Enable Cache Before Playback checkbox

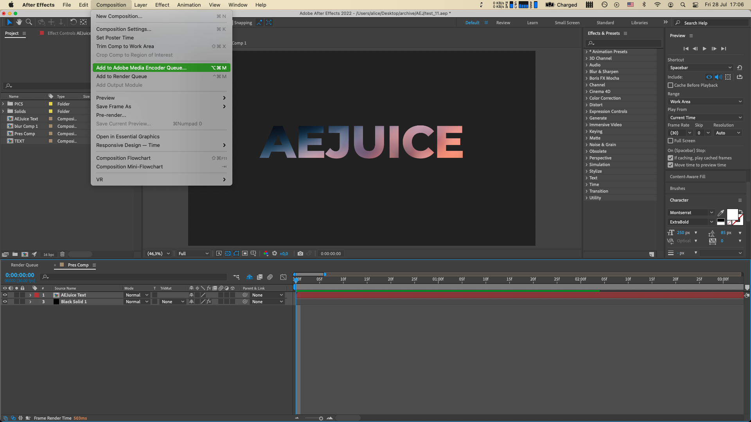pos(670,85)
